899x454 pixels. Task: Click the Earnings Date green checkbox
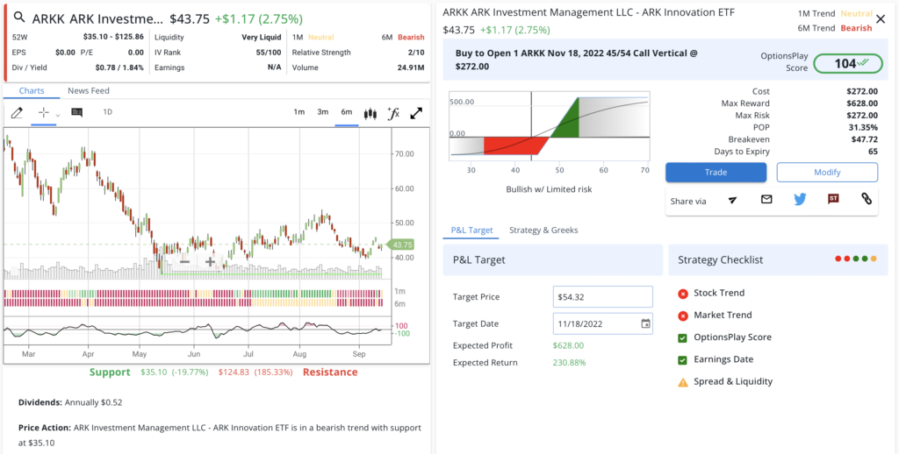683,360
